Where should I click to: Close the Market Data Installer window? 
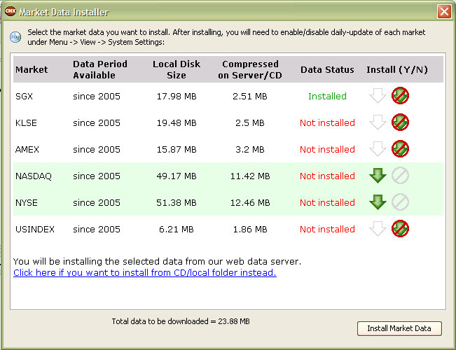(x=444, y=12)
